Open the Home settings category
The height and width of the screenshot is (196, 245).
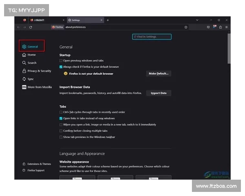point(31,55)
